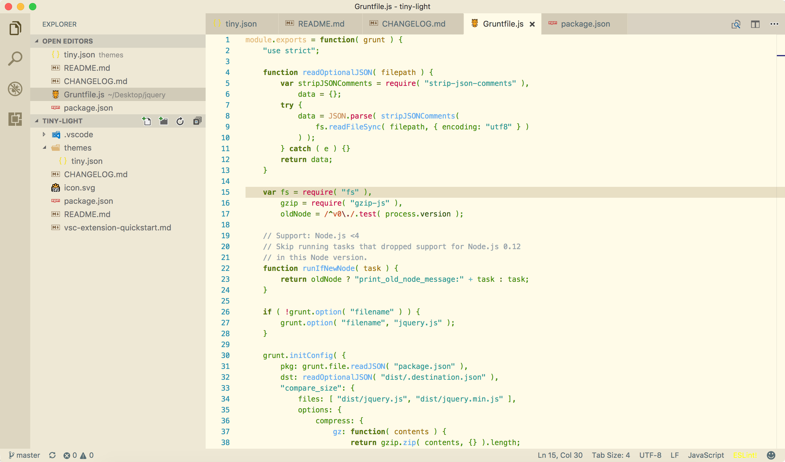Change end-of-line sequence via LF
This screenshot has width=785, height=462.
(x=674, y=455)
